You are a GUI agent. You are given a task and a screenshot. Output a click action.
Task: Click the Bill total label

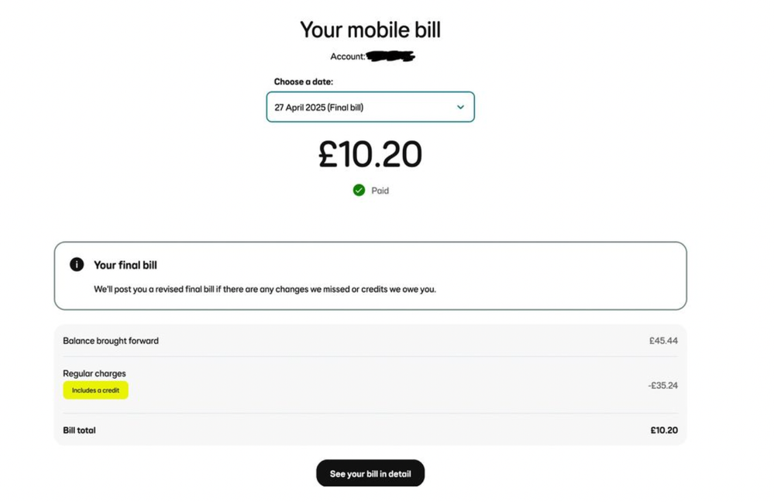pos(79,430)
